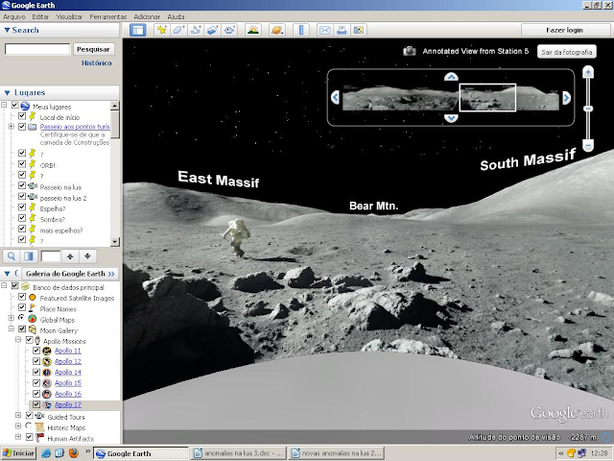Adjust the photo zoom slider handle
The width and height of the screenshot is (614, 461).
[x=588, y=109]
